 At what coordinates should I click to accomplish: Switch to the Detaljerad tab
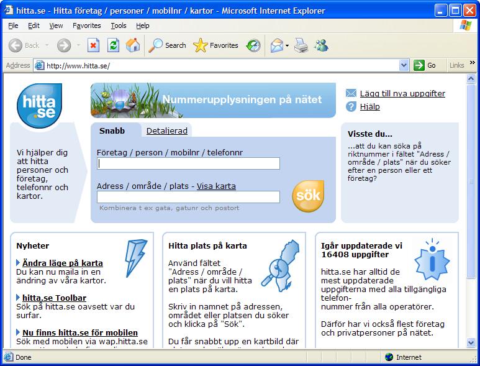pos(167,130)
